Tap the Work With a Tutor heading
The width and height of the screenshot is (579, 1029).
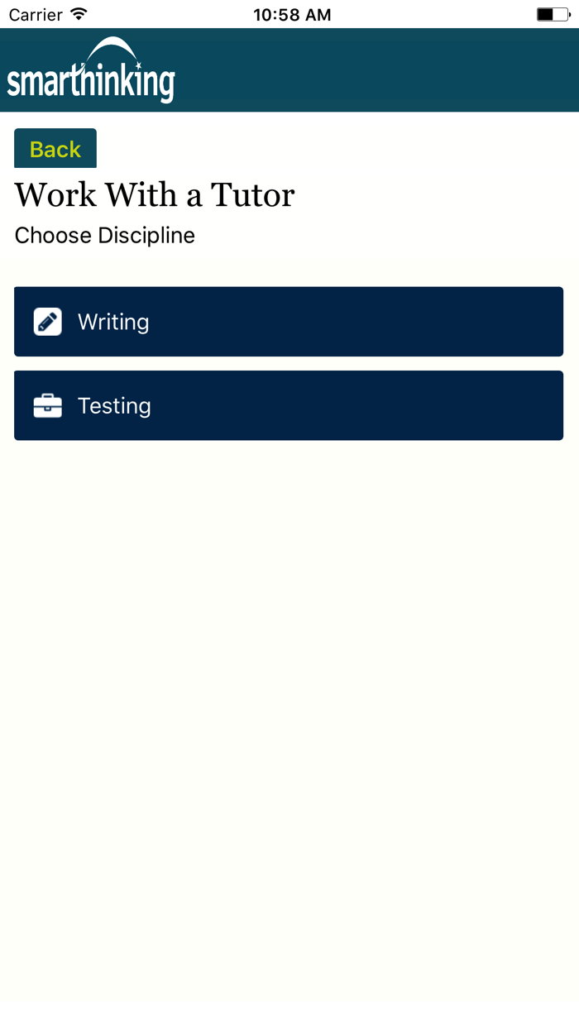point(153,194)
